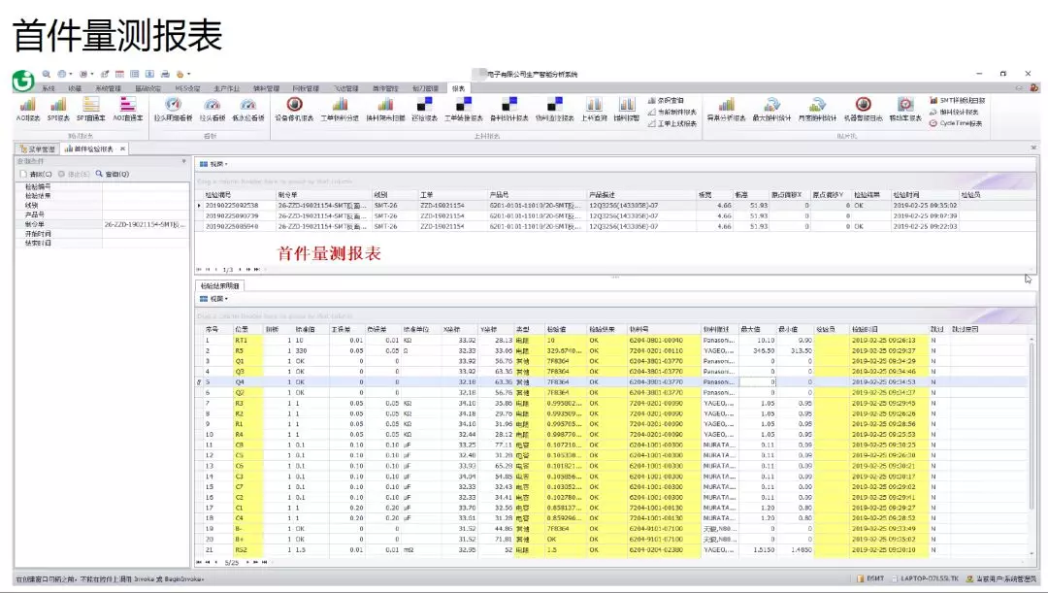
Task: Open the 机器警报日志 icon
Action: tap(862, 106)
